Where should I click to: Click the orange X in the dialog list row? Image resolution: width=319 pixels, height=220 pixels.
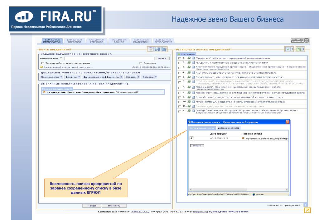coord(243,138)
